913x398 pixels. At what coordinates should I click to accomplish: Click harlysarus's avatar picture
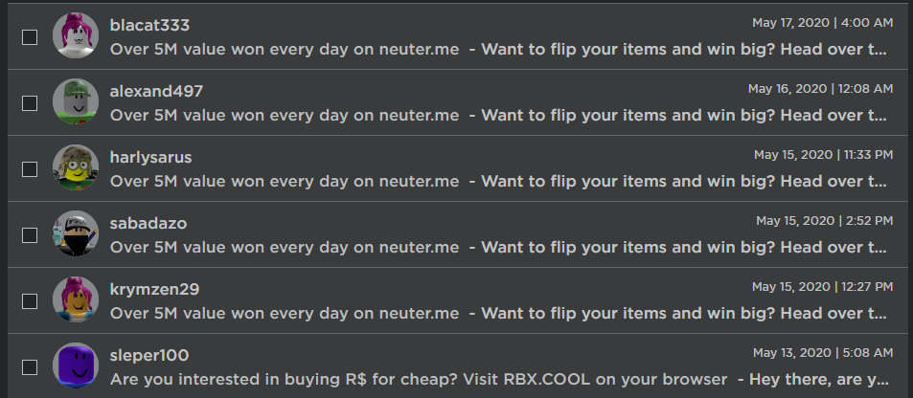(x=76, y=168)
